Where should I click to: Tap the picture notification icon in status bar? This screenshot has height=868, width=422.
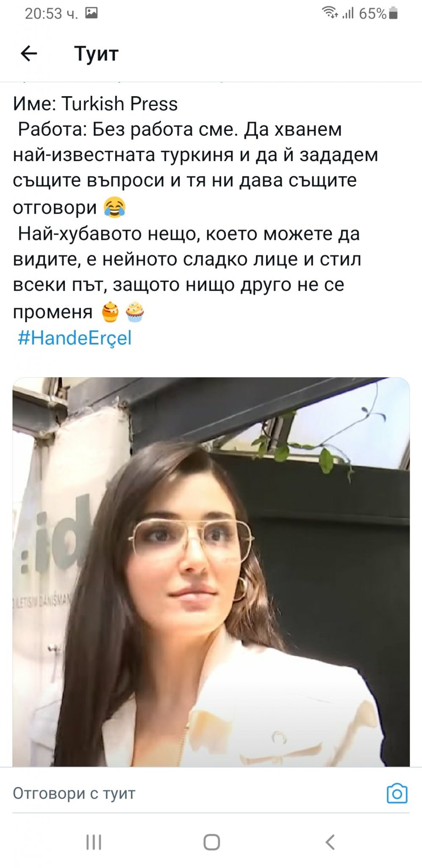91,13
